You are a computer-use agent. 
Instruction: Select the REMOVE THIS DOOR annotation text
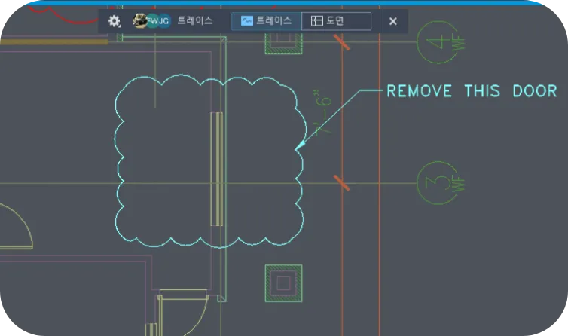(472, 91)
